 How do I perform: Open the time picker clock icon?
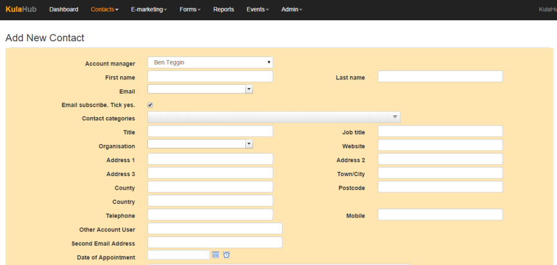pyautogui.click(x=226, y=255)
